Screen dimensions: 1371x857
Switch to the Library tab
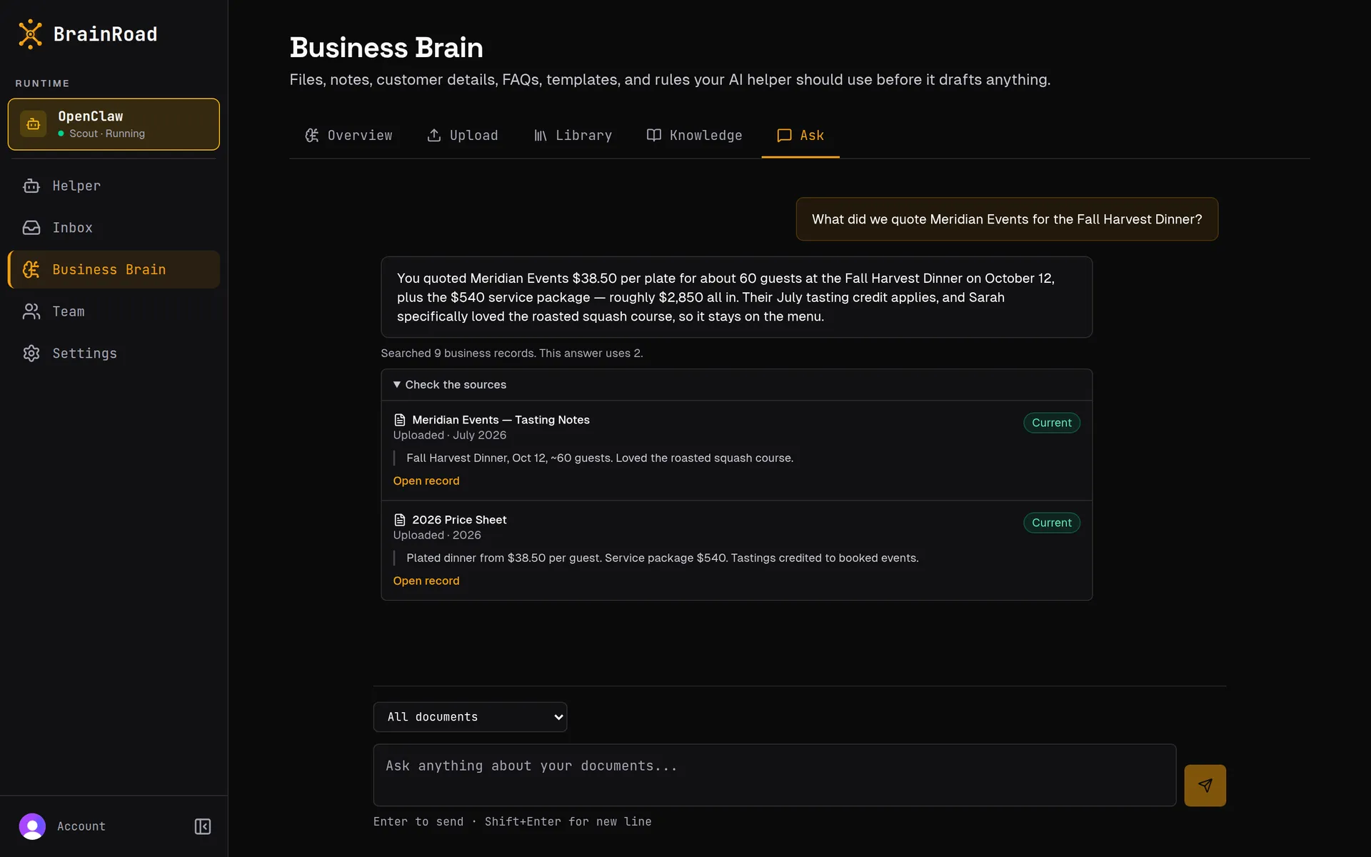[573, 136]
